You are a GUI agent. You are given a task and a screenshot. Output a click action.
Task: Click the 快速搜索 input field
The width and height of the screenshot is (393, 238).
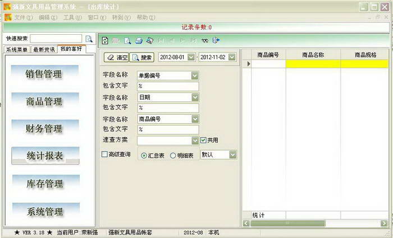[56, 39]
